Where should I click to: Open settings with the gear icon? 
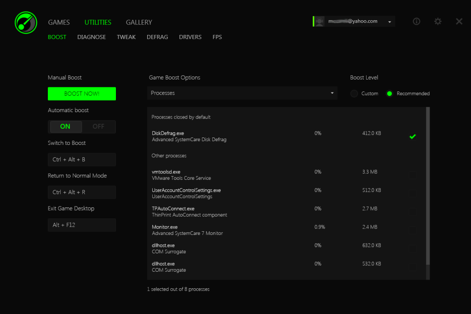click(x=438, y=21)
